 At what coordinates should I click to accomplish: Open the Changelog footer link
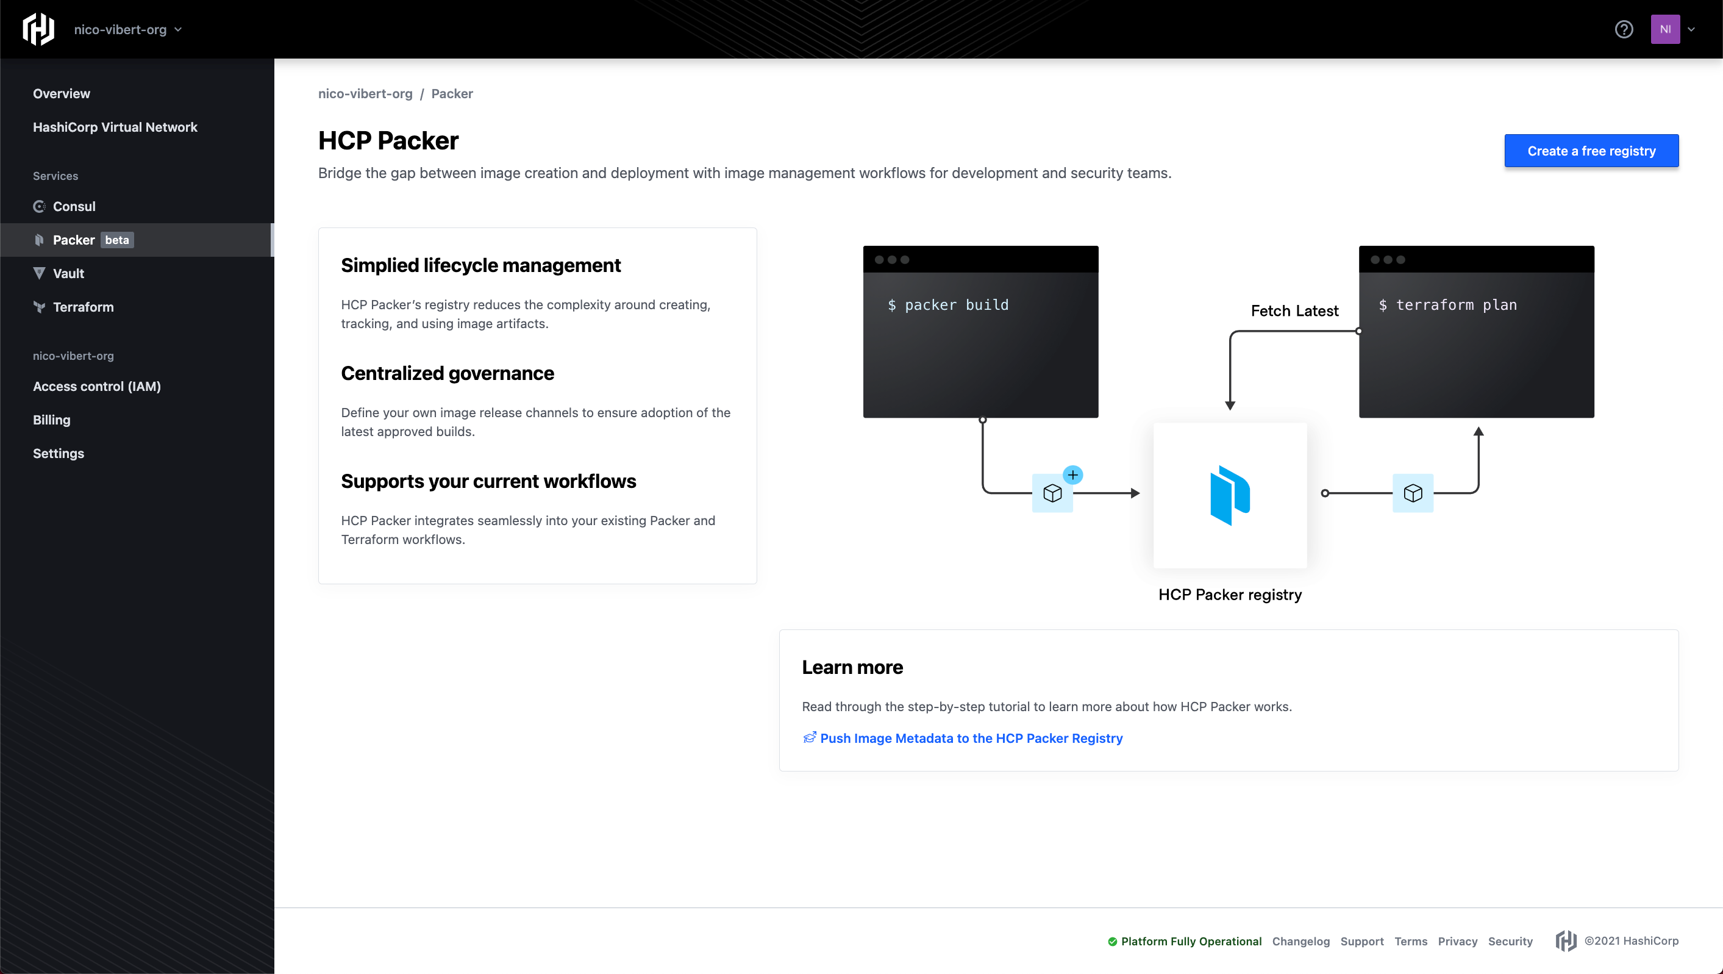(x=1300, y=941)
